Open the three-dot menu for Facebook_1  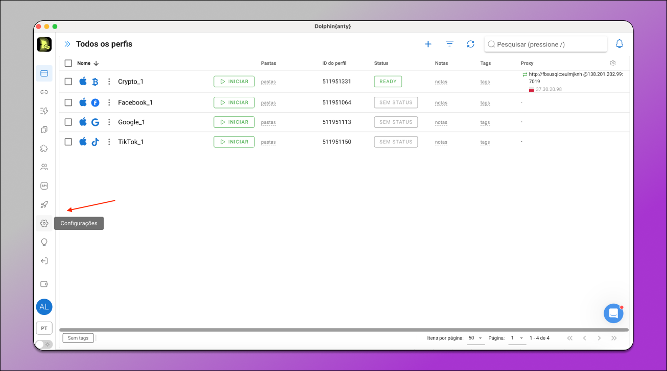109,102
